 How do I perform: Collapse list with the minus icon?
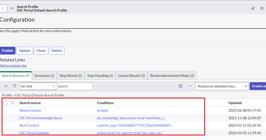(190, 86)
